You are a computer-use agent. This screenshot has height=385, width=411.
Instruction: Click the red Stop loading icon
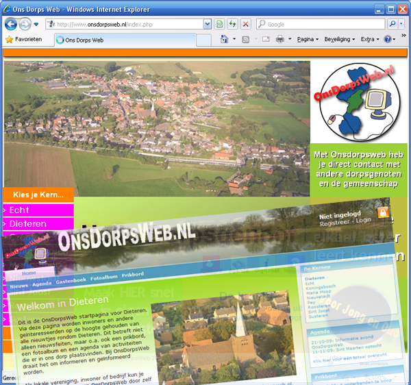pyautogui.click(x=246, y=25)
